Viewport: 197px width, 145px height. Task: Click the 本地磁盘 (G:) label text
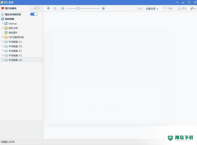coord(15,60)
